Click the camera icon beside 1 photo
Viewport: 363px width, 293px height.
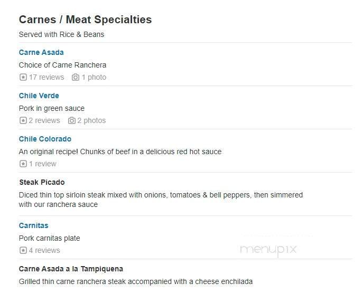tap(76, 77)
